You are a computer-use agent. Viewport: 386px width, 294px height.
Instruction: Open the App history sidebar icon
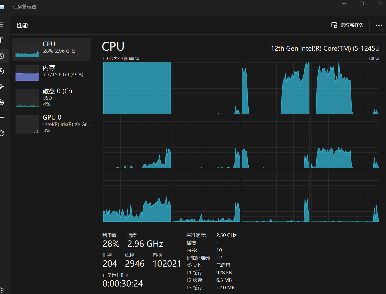point(2,71)
